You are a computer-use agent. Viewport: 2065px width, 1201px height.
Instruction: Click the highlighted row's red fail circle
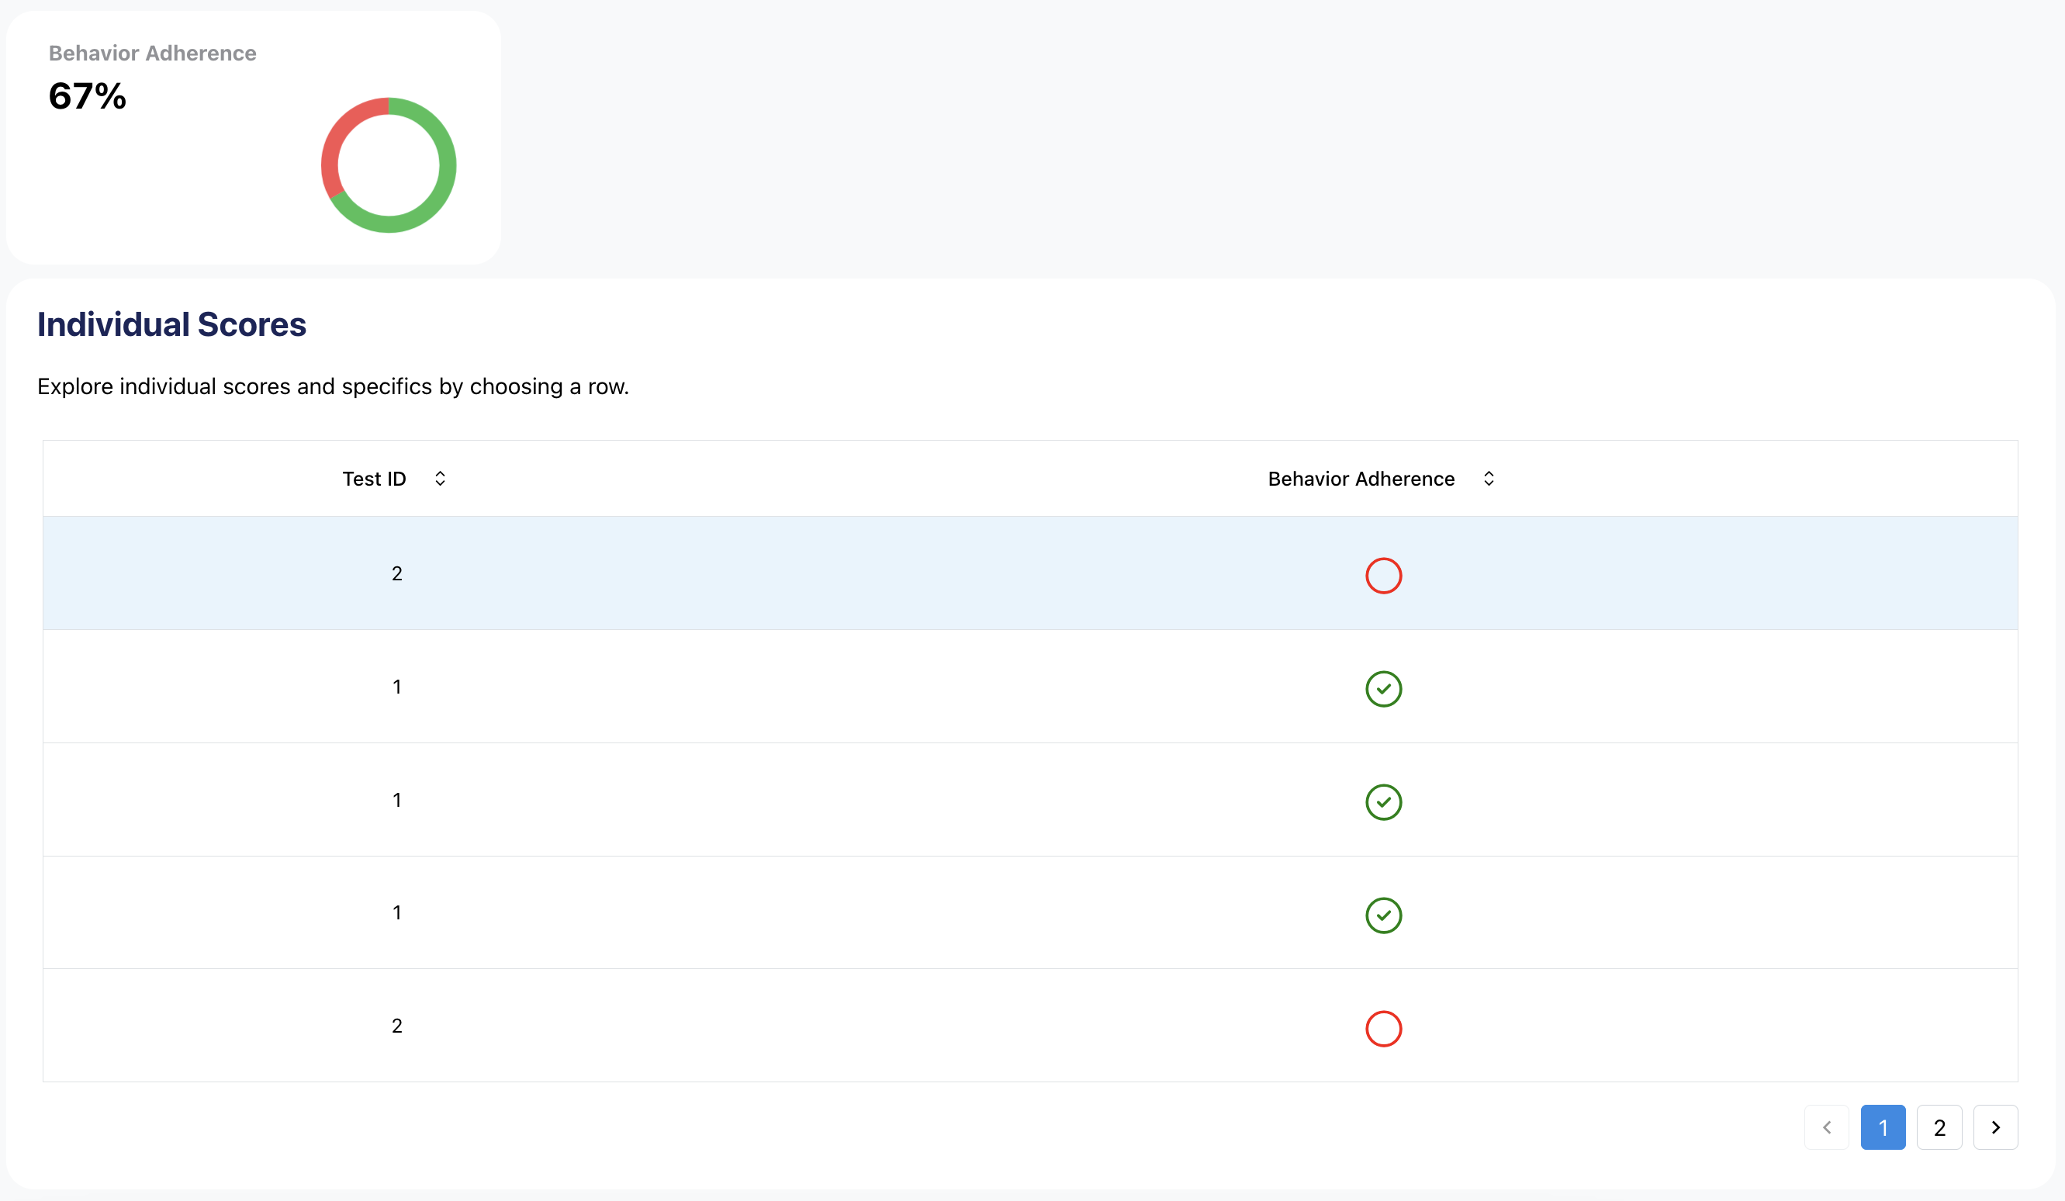1383,576
